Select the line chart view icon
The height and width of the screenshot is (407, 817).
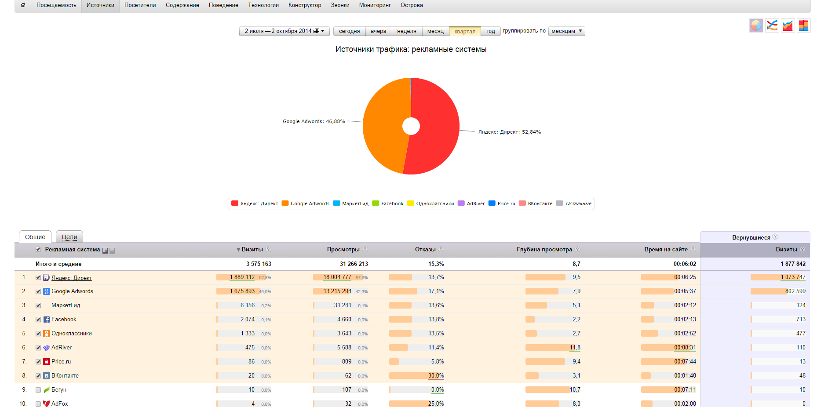pos(772,25)
